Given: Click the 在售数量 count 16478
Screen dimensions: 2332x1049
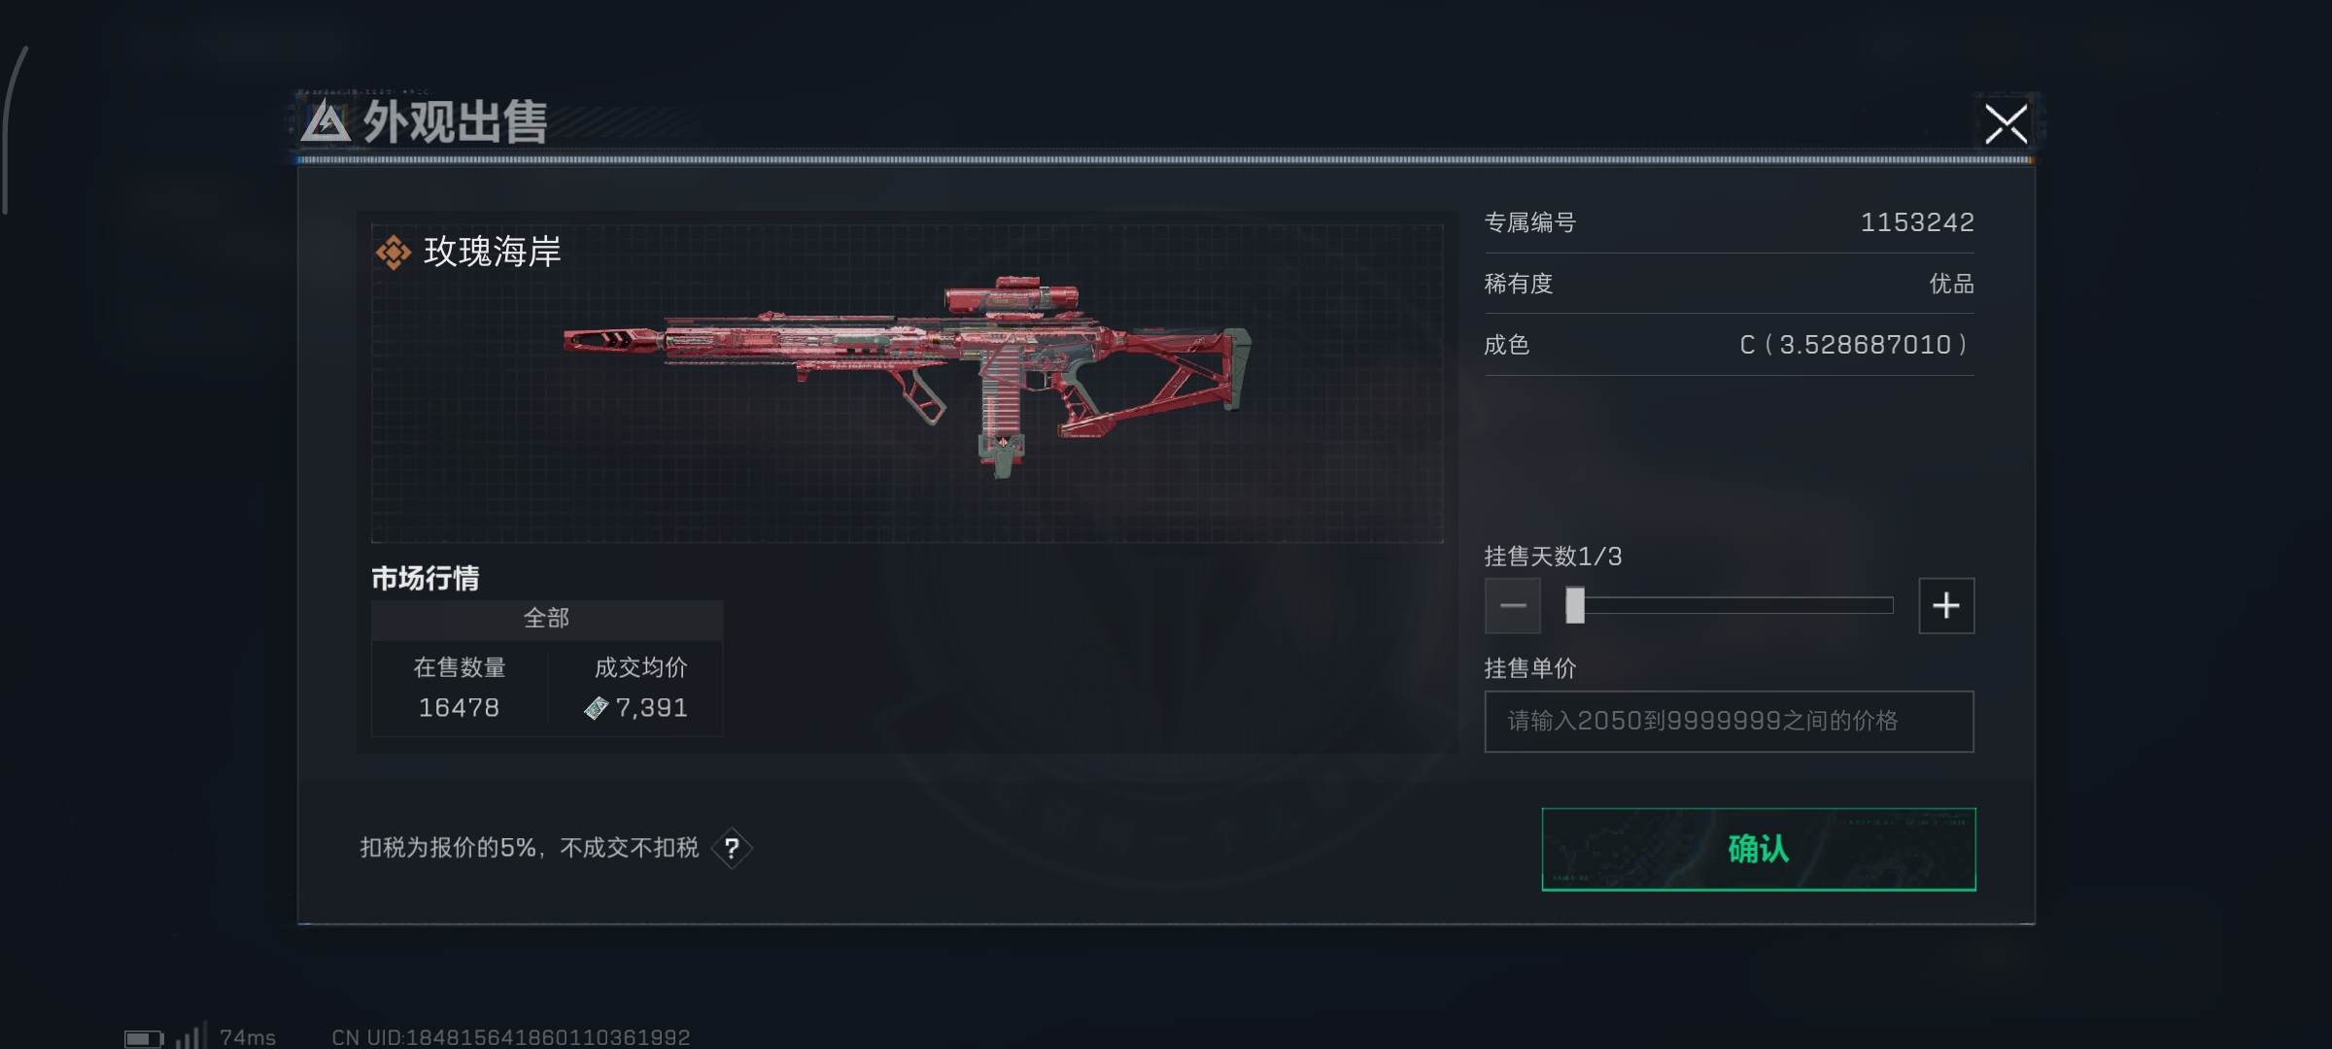Looking at the screenshot, I should coord(459,708).
